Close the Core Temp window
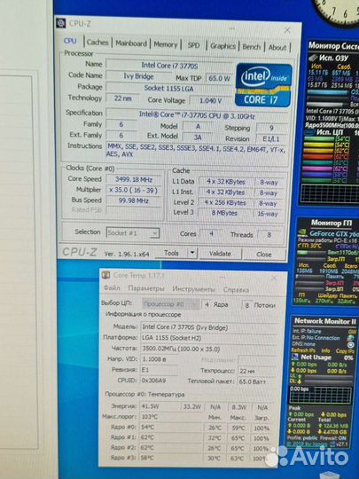The image size is (359, 479). click(x=274, y=278)
